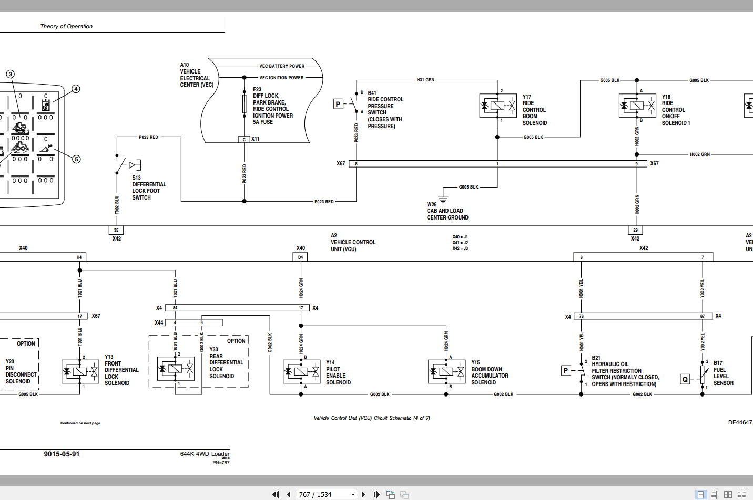This screenshot has height=500, width=753.
Task: Click the 'Y20 Pin Disconnect Solenoid' label
Action: click(21, 371)
